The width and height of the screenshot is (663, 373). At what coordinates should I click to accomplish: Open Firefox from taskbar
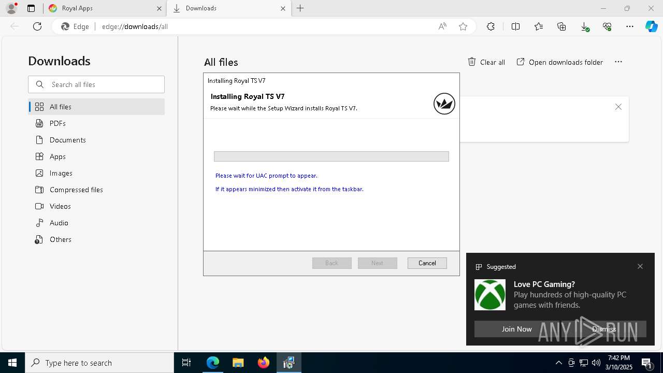coord(264,363)
